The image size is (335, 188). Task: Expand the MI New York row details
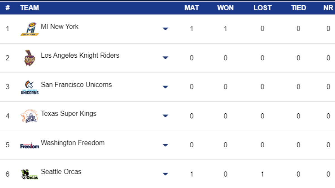(165, 29)
